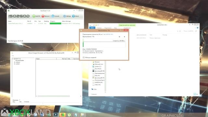Click the Средства работы с дисками contextual tab

tap(127, 25)
